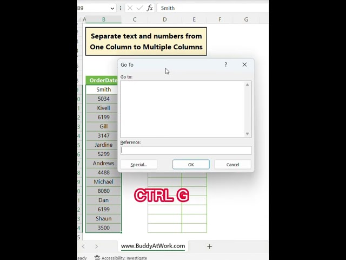This screenshot has height=260, width=346.
Task: Add a new sheet with plus icon
Action: click(x=209, y=246)
